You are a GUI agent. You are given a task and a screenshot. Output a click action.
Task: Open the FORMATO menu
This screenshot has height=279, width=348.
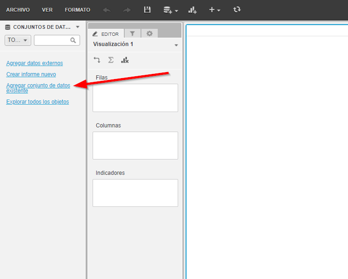click(77, 10)
